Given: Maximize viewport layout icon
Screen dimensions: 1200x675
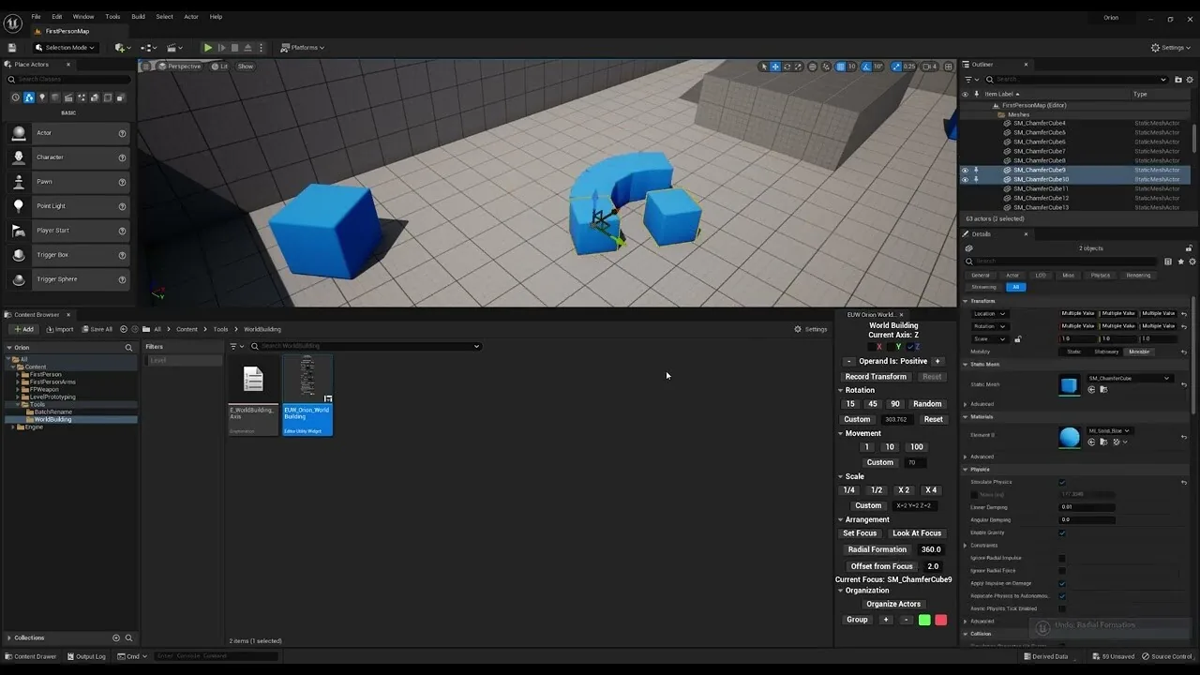Looking at the screenshot, I should (x=949, y=67).
